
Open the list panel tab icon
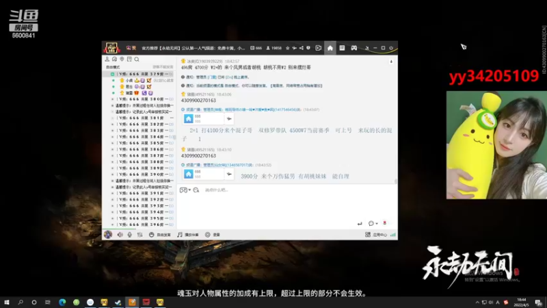click(x=342, y=48)
